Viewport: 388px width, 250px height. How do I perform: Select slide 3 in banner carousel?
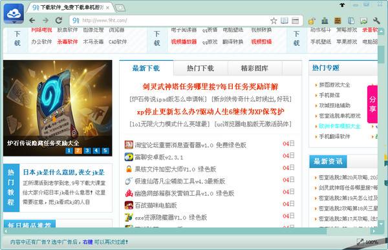[x=87, y=151]
